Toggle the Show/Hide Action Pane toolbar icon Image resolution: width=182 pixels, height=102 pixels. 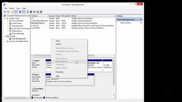[x=24, y=12]
